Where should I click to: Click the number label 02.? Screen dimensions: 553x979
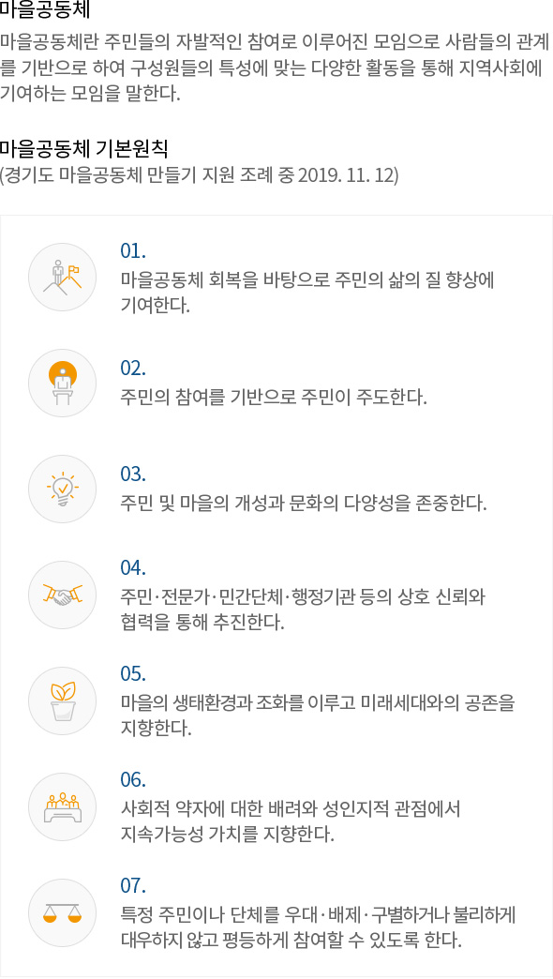(x=133, y=369)
